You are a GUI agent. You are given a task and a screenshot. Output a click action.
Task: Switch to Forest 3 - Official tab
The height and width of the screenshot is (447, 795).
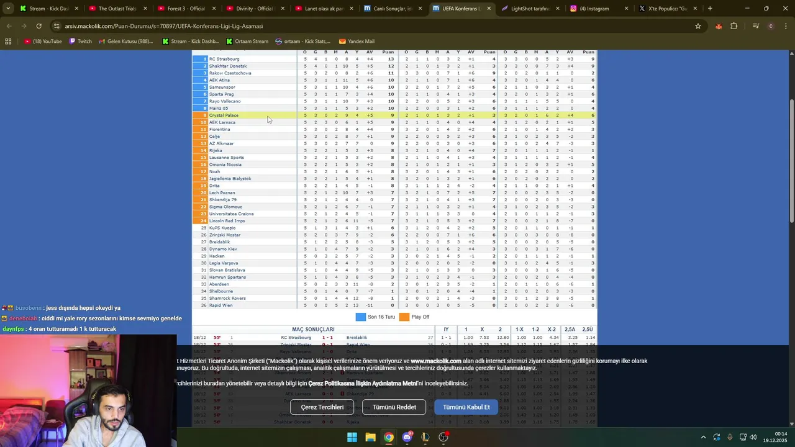(186, 9)
